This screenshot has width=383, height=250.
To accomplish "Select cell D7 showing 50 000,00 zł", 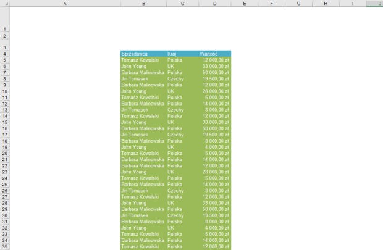I will (214, 72).
